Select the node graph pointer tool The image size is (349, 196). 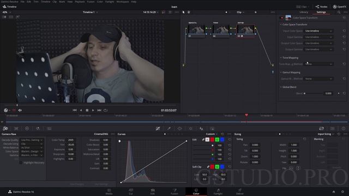[x=183, y=12]
